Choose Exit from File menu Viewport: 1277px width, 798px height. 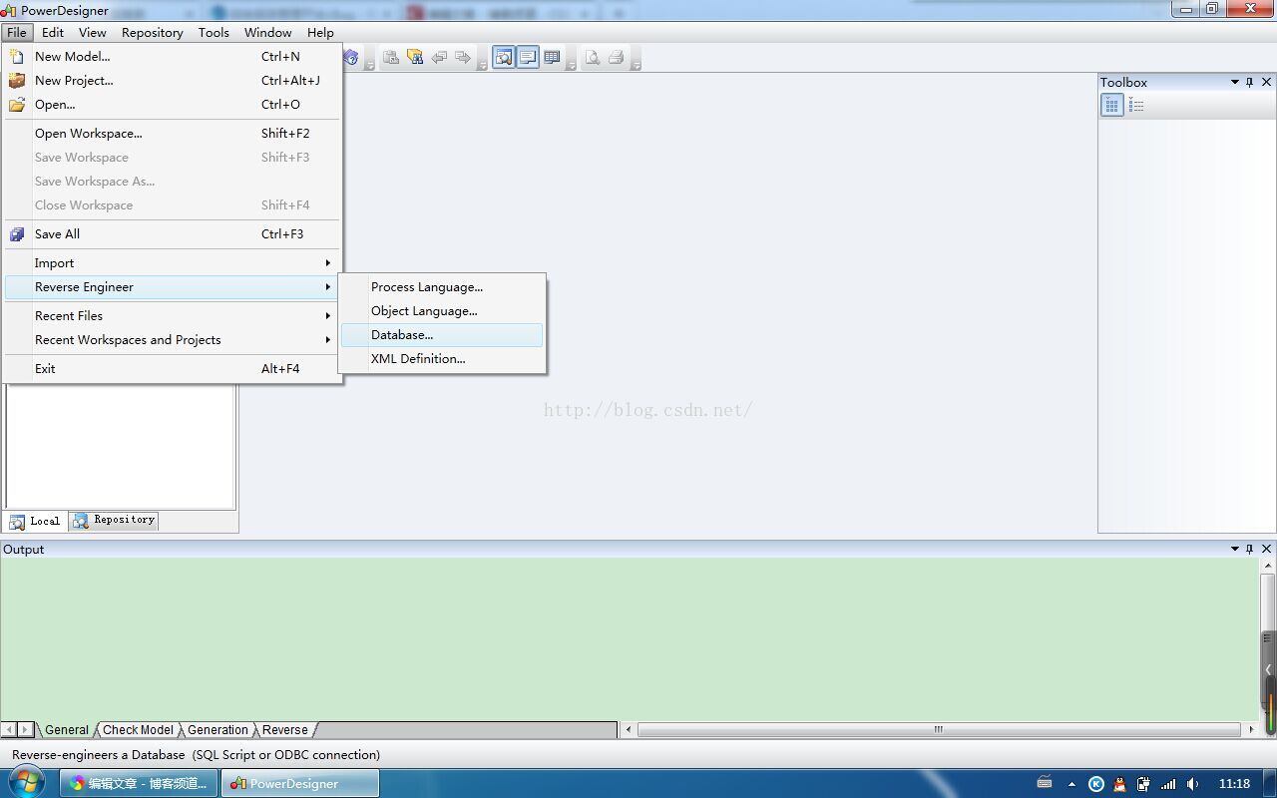coord(173,369)
